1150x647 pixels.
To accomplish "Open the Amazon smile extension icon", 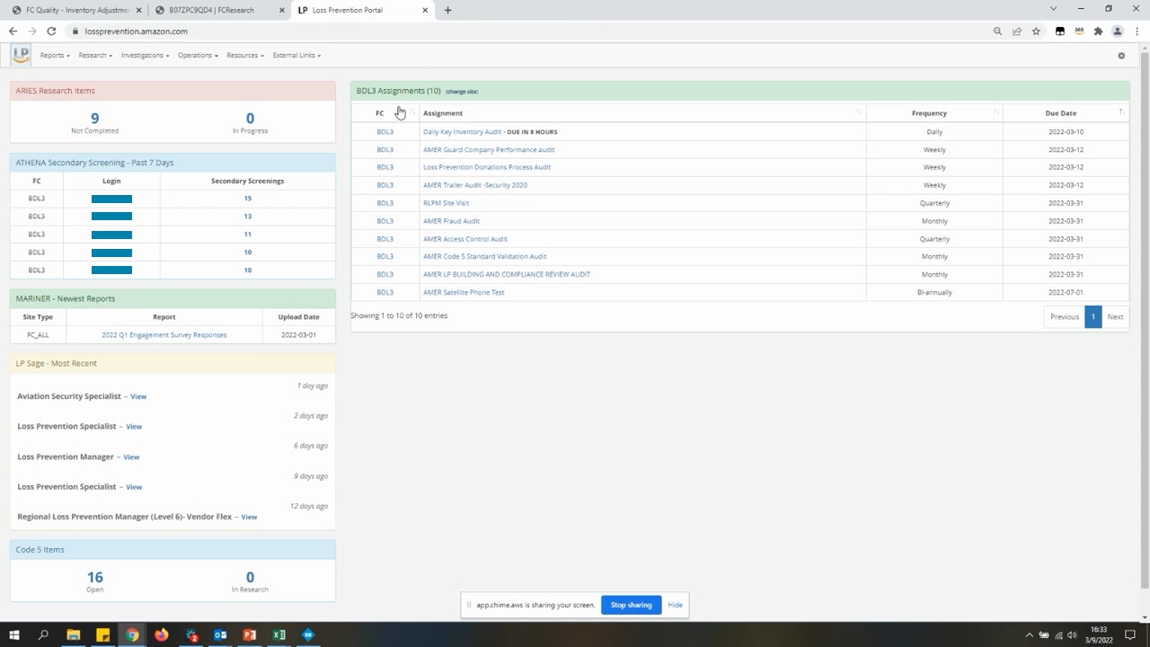I will (1079, 31).
